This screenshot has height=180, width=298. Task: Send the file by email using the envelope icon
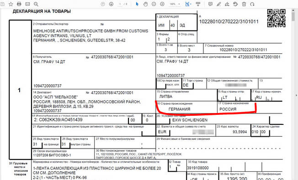point(27,4)
